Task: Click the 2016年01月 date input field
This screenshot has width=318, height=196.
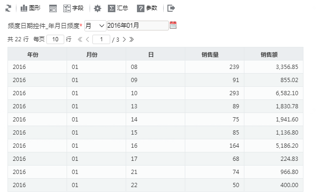Action: (x=138, y=25)
